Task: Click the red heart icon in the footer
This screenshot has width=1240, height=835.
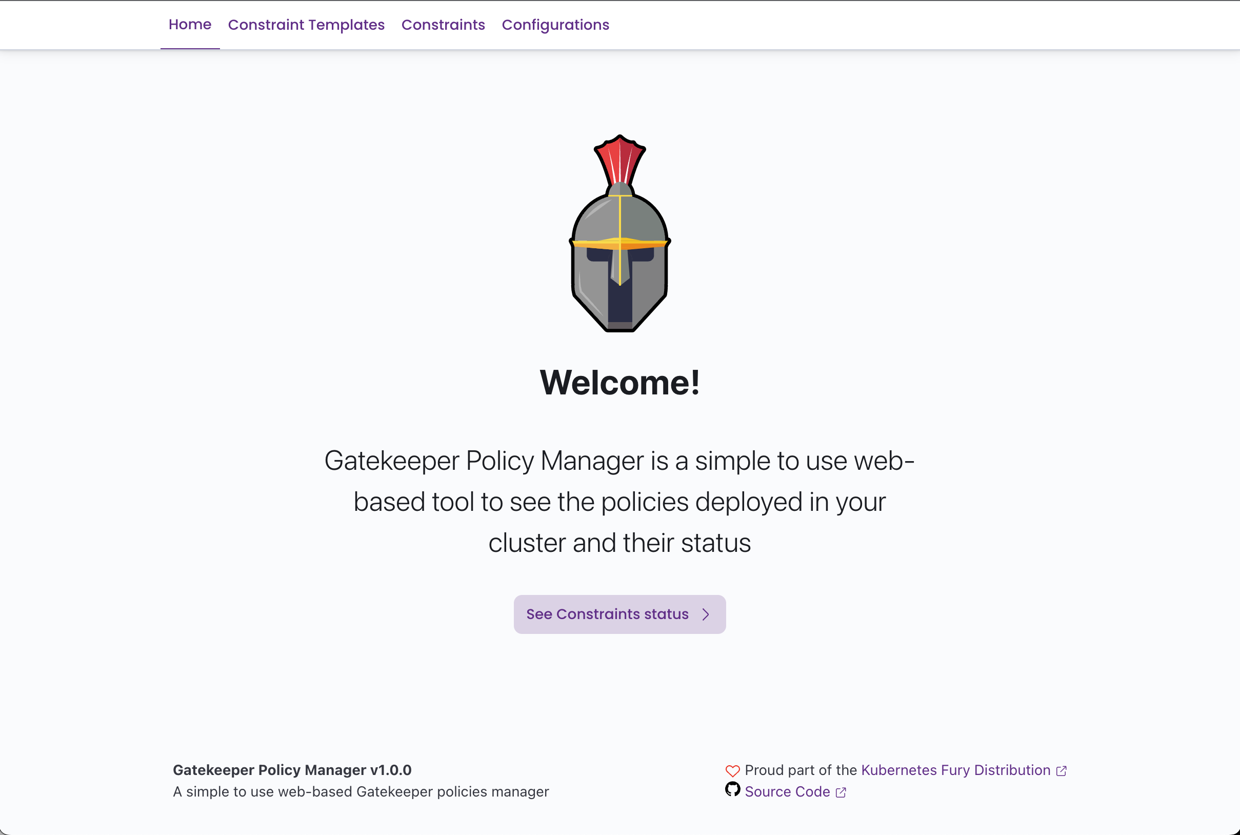Action: pos(733,770)
